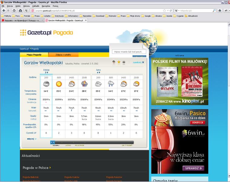Select the Zdjęcia z satelity tab
230x182 pixels.
(x=63, y=55)
